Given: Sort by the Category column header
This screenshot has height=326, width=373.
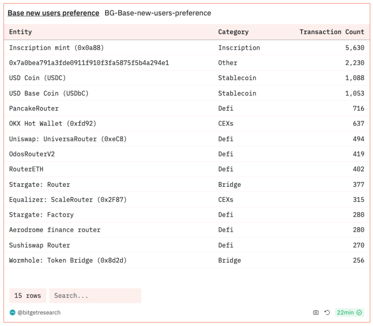Looking at the screenshot, I should click(x=233, y=32).
